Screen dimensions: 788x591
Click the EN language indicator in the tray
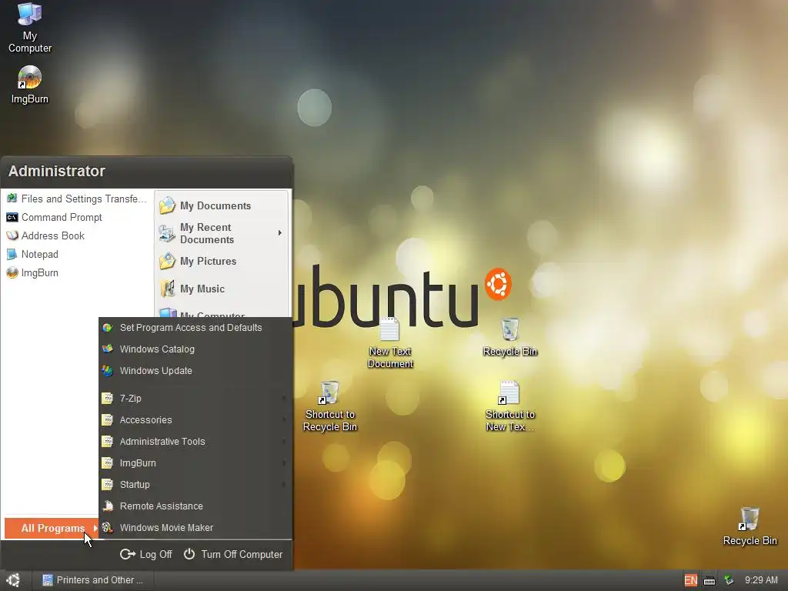pos(690,580)
